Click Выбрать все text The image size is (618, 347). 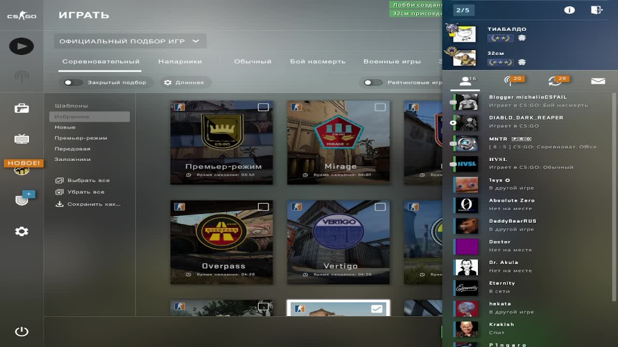(88, 180)
